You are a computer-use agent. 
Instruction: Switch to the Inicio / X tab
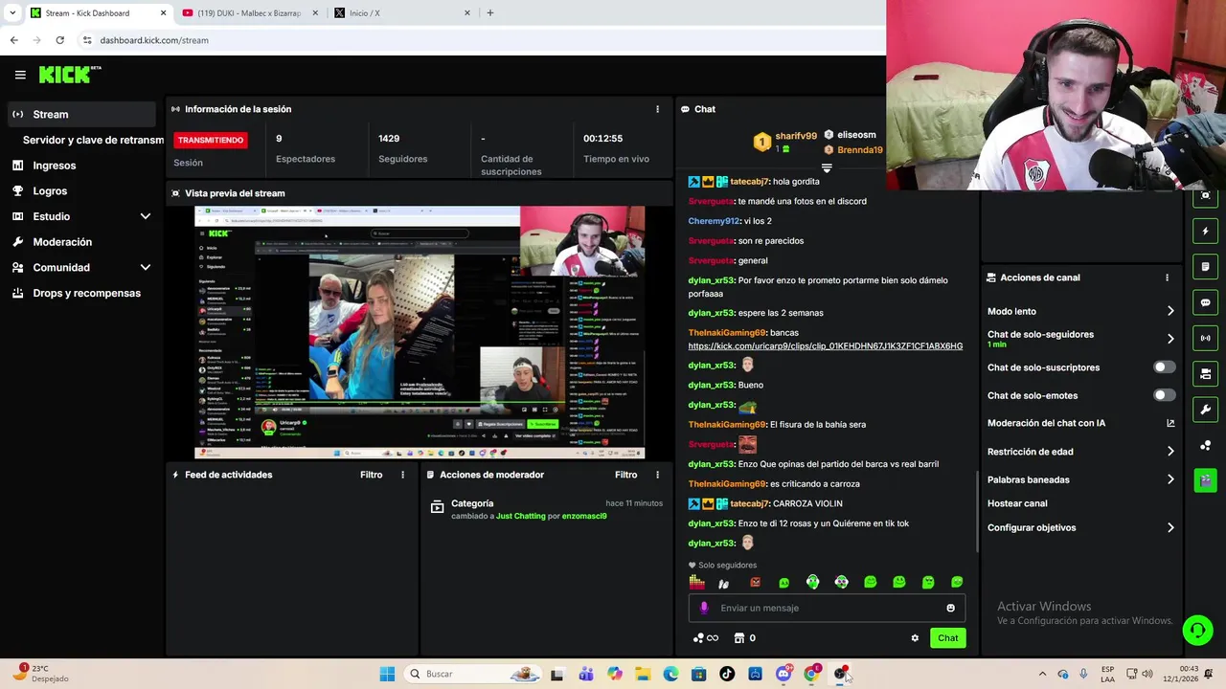(x=402, y=13)
